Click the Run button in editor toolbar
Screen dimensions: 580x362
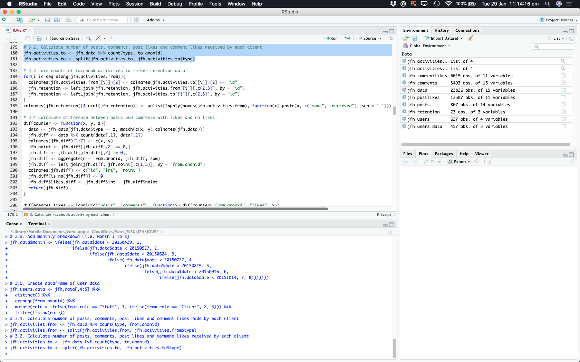click(x=331, y=38)
